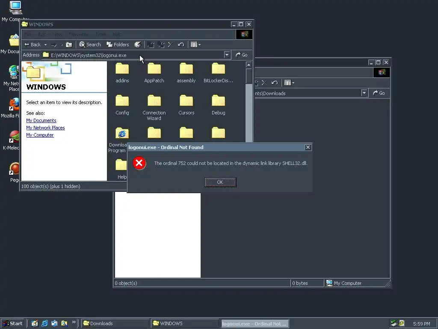This screenshot has width=438, height=329.
Task: Select the Debug folder
Action: [x=219, y=105]
